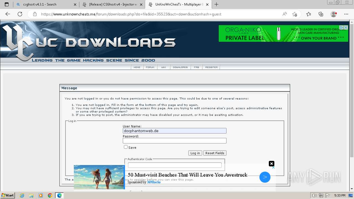Screen dimensions: 354x199
Task: Open the REGISTER menu item
Action: 211,67
